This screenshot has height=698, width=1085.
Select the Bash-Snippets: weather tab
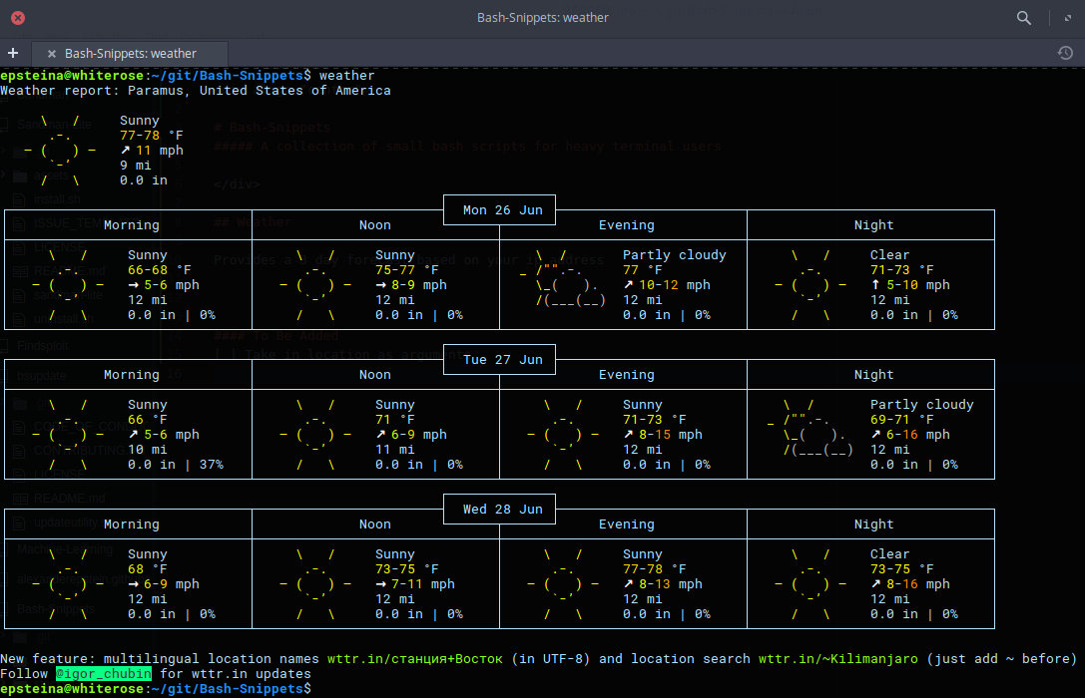click(x=130, y=54)
